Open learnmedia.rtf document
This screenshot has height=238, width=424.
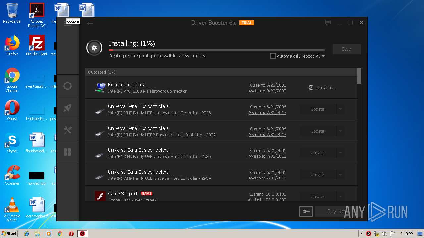pyautogui.click(x=37, y=208)
